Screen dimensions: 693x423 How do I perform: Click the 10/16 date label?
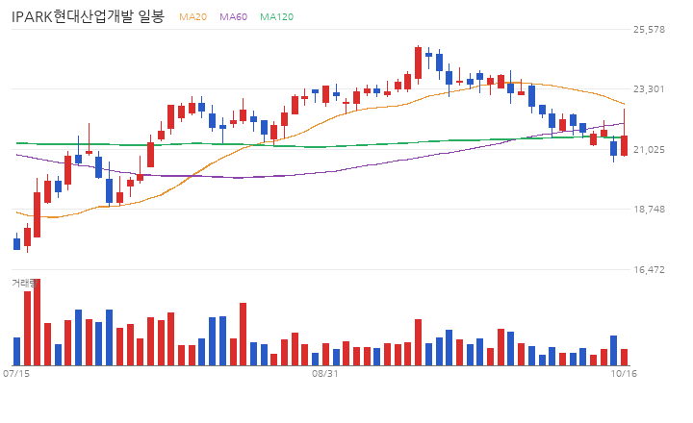point(624,374)
